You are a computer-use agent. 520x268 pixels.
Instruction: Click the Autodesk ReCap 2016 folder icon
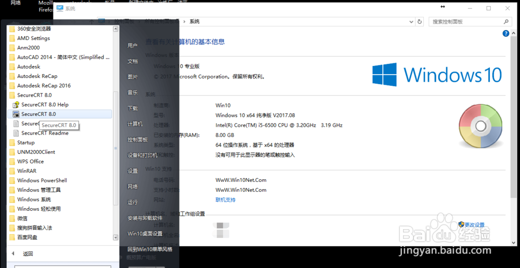[12, 86]
